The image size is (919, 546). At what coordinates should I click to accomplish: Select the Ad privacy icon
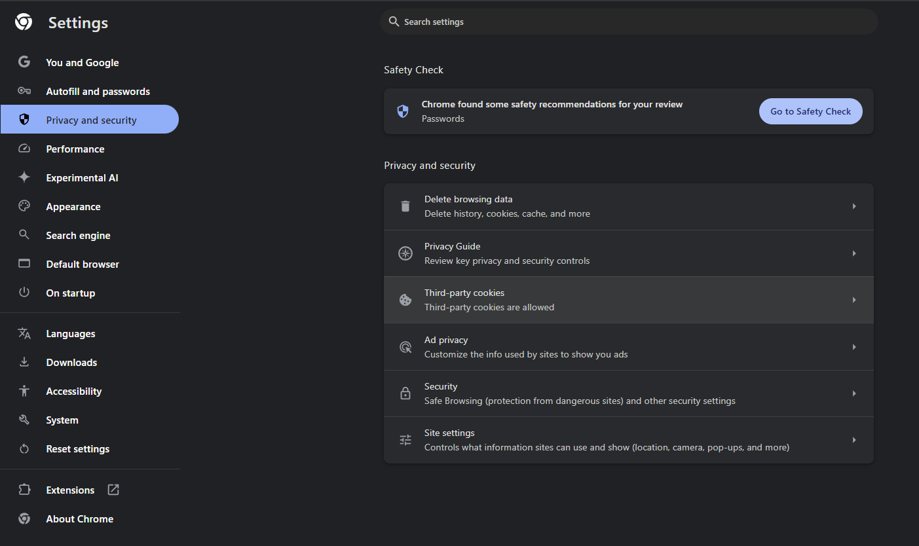pos(405,346)
